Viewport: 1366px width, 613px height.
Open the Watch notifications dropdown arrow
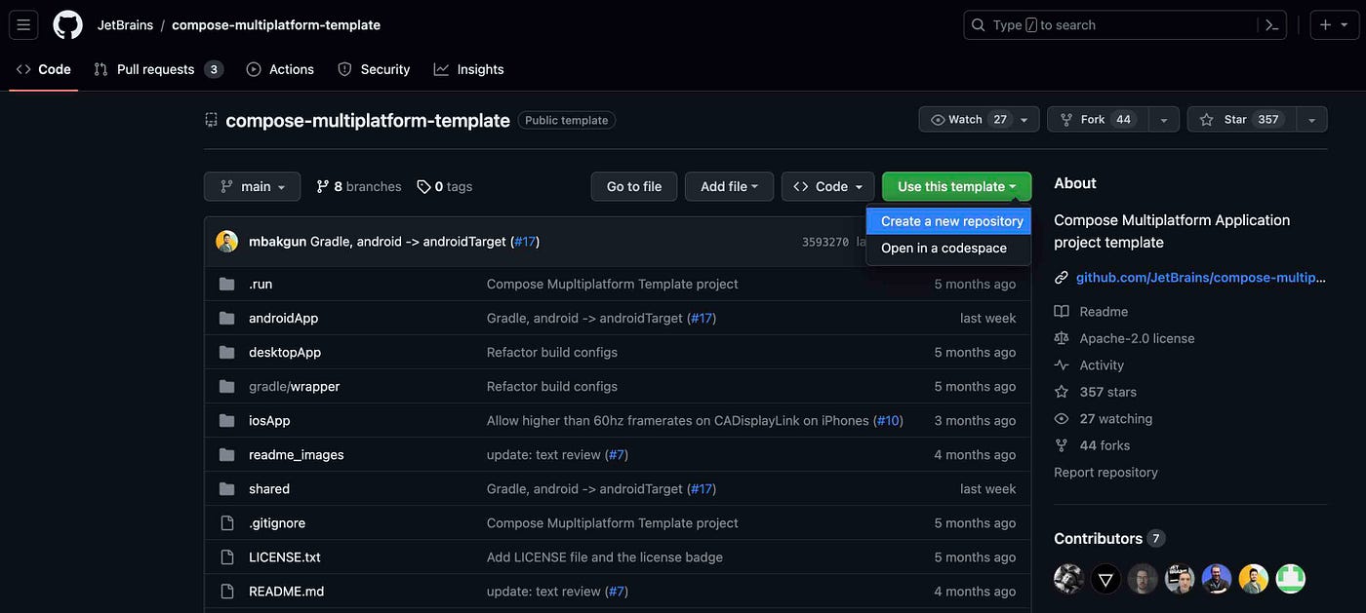coord(1024,120)
